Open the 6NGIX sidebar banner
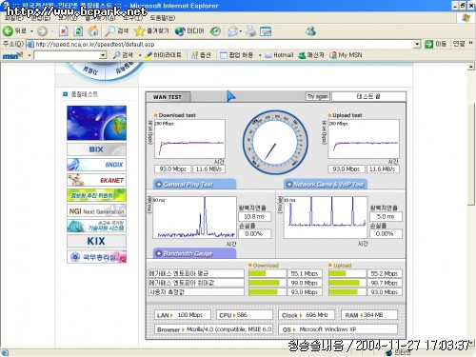476x357 pixels. (x=96, y=165)
